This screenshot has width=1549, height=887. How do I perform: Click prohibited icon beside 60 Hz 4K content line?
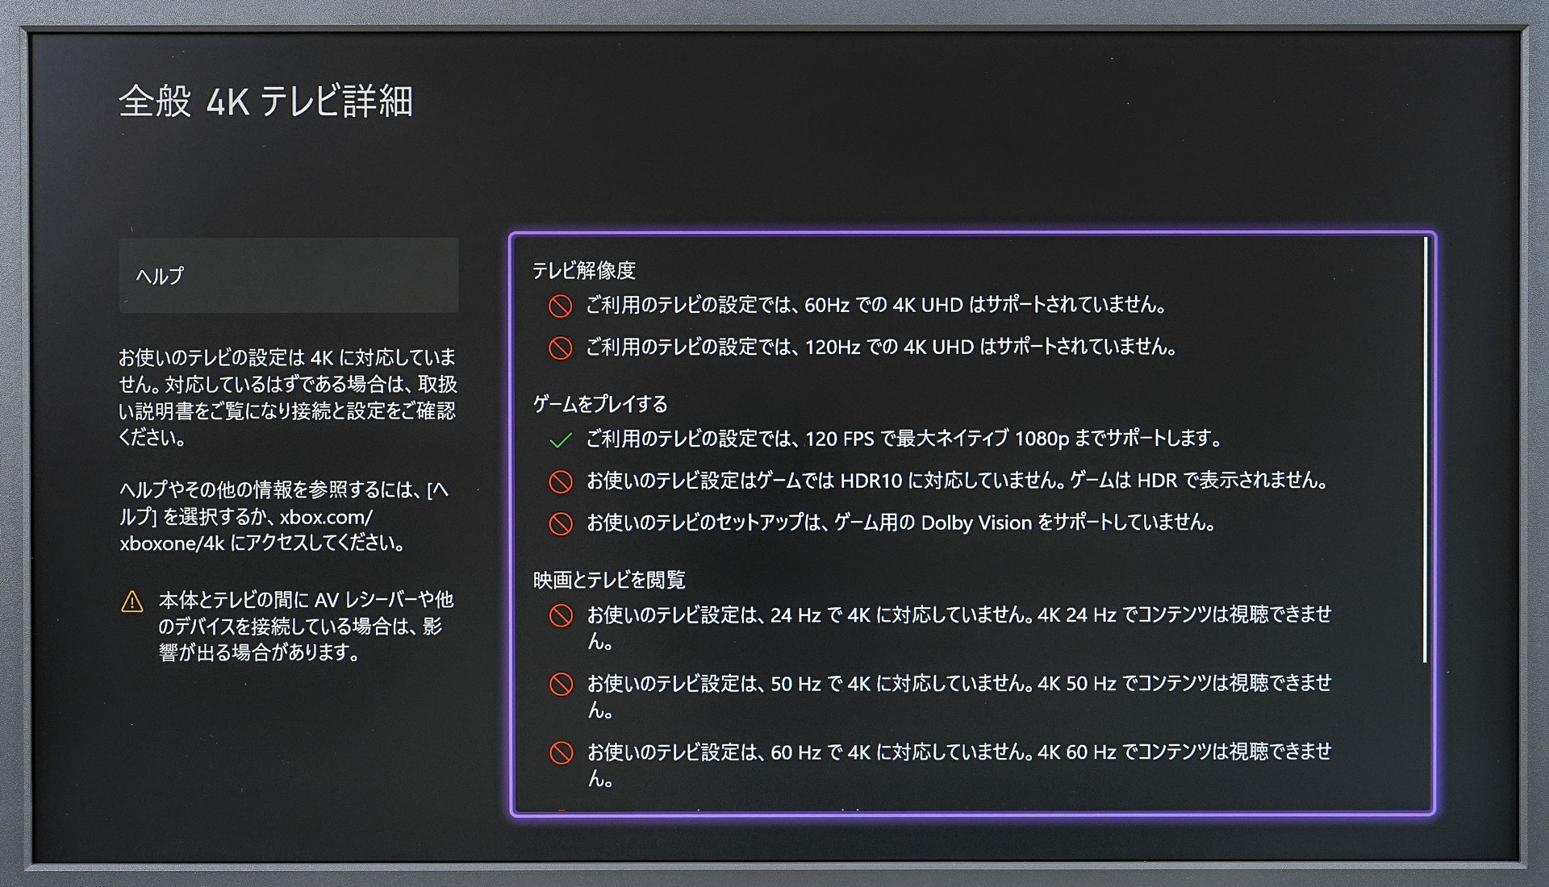coord(560,753)
